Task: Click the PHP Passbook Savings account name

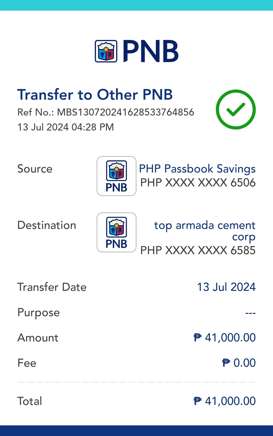Action: [197, 169]
